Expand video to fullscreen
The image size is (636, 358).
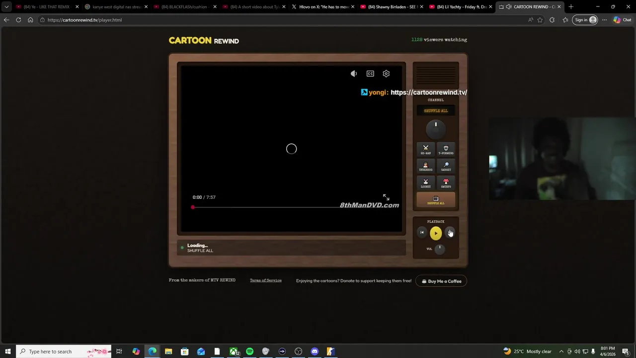click(x=386, y=197)
